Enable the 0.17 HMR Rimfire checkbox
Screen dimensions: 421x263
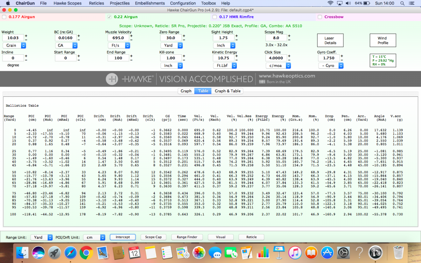click(x=214, y=17)
